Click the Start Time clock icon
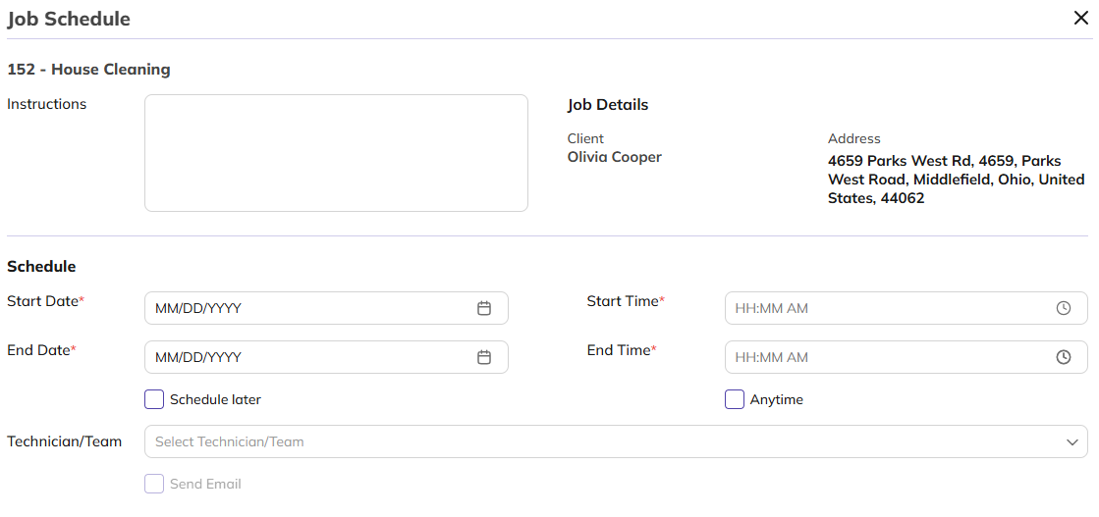Screen dimensions: 1099x517 pyautogui.click(x=1064, y=308)
